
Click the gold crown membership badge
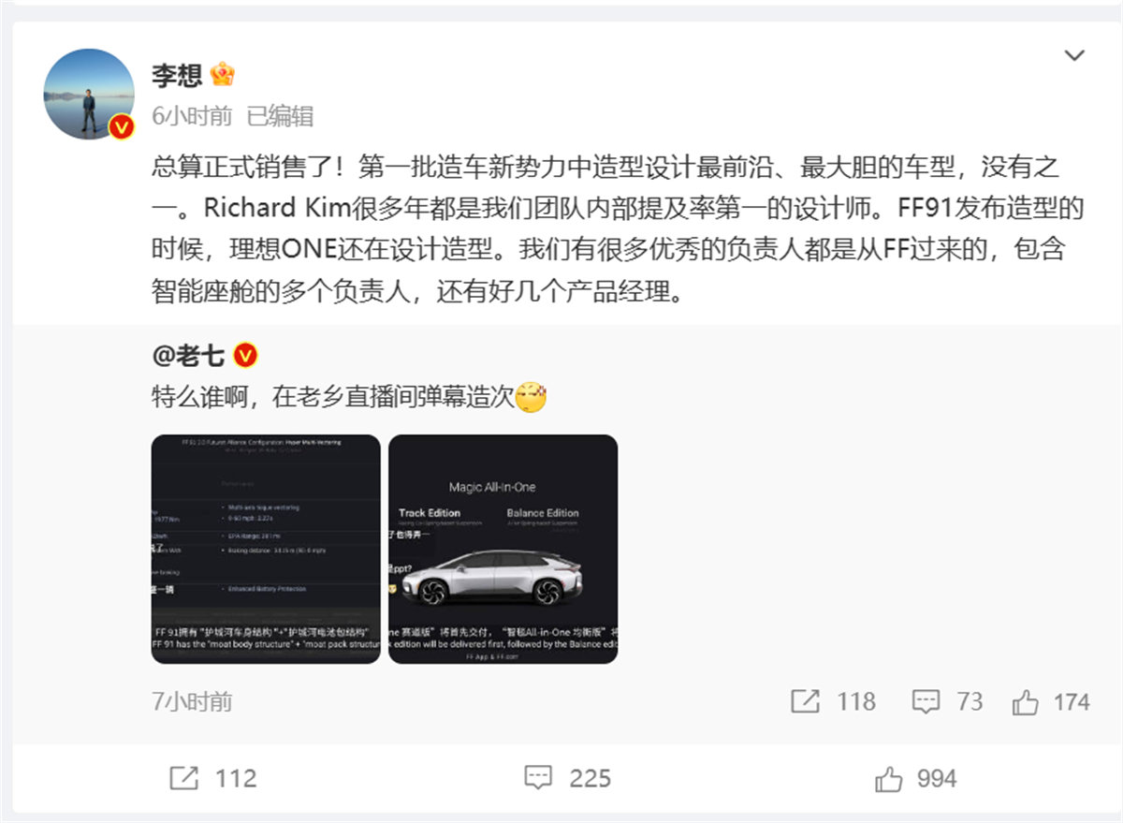click(x=223, y=74)
